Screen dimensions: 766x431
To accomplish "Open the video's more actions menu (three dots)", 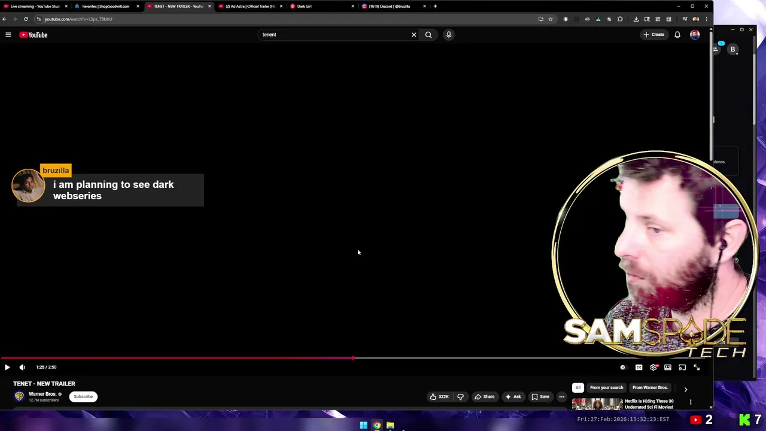I will coord(561,396).
